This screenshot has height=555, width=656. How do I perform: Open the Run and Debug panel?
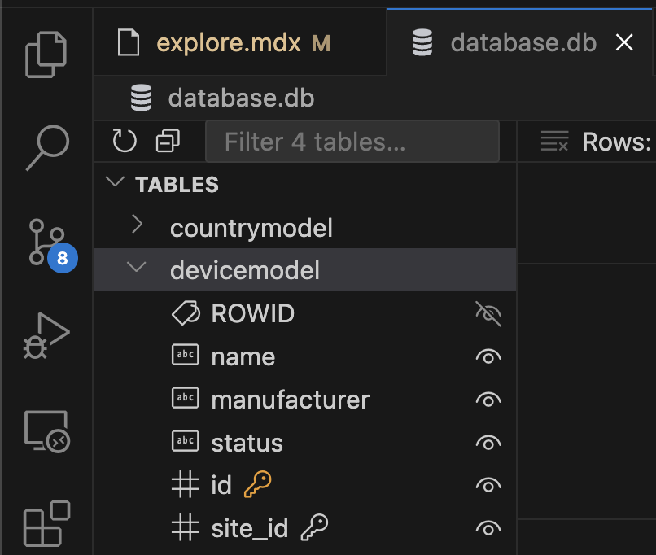coord(46,336)
